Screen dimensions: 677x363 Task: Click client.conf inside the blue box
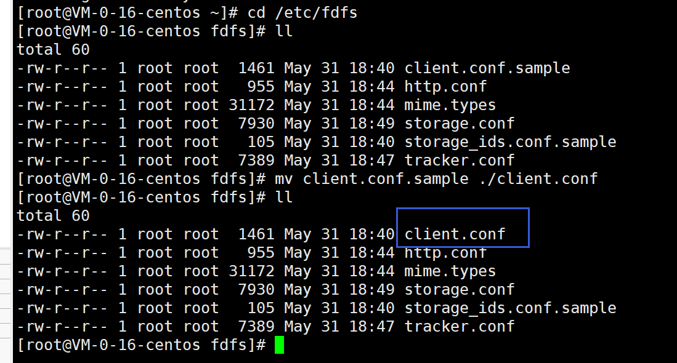tap(455, 234)
